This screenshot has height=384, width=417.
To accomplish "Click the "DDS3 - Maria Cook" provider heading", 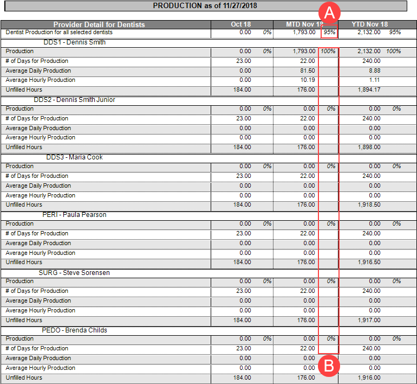I will click(74, 157).
